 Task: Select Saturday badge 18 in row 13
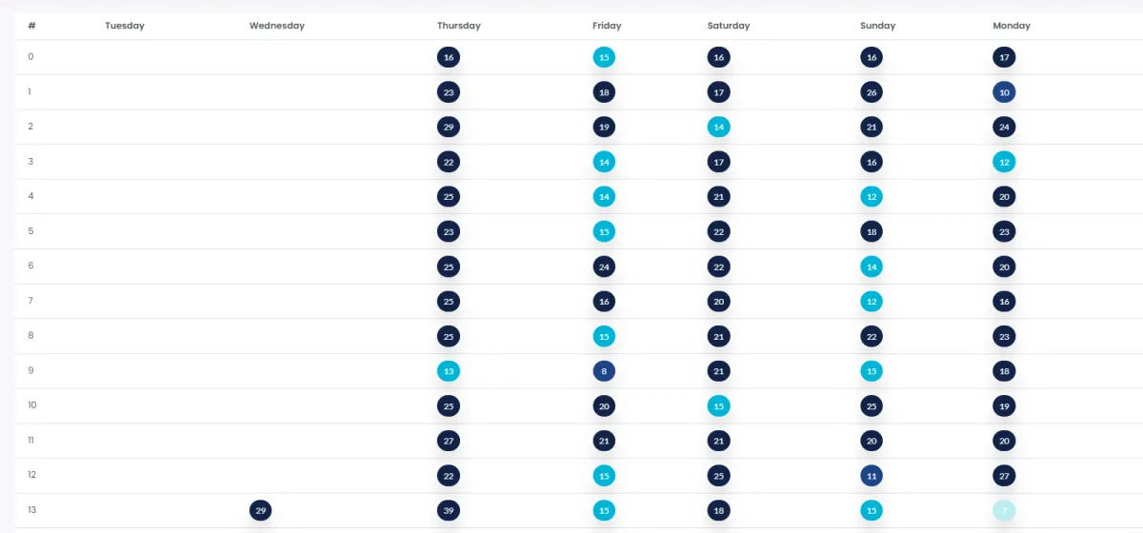coord(719,511)
